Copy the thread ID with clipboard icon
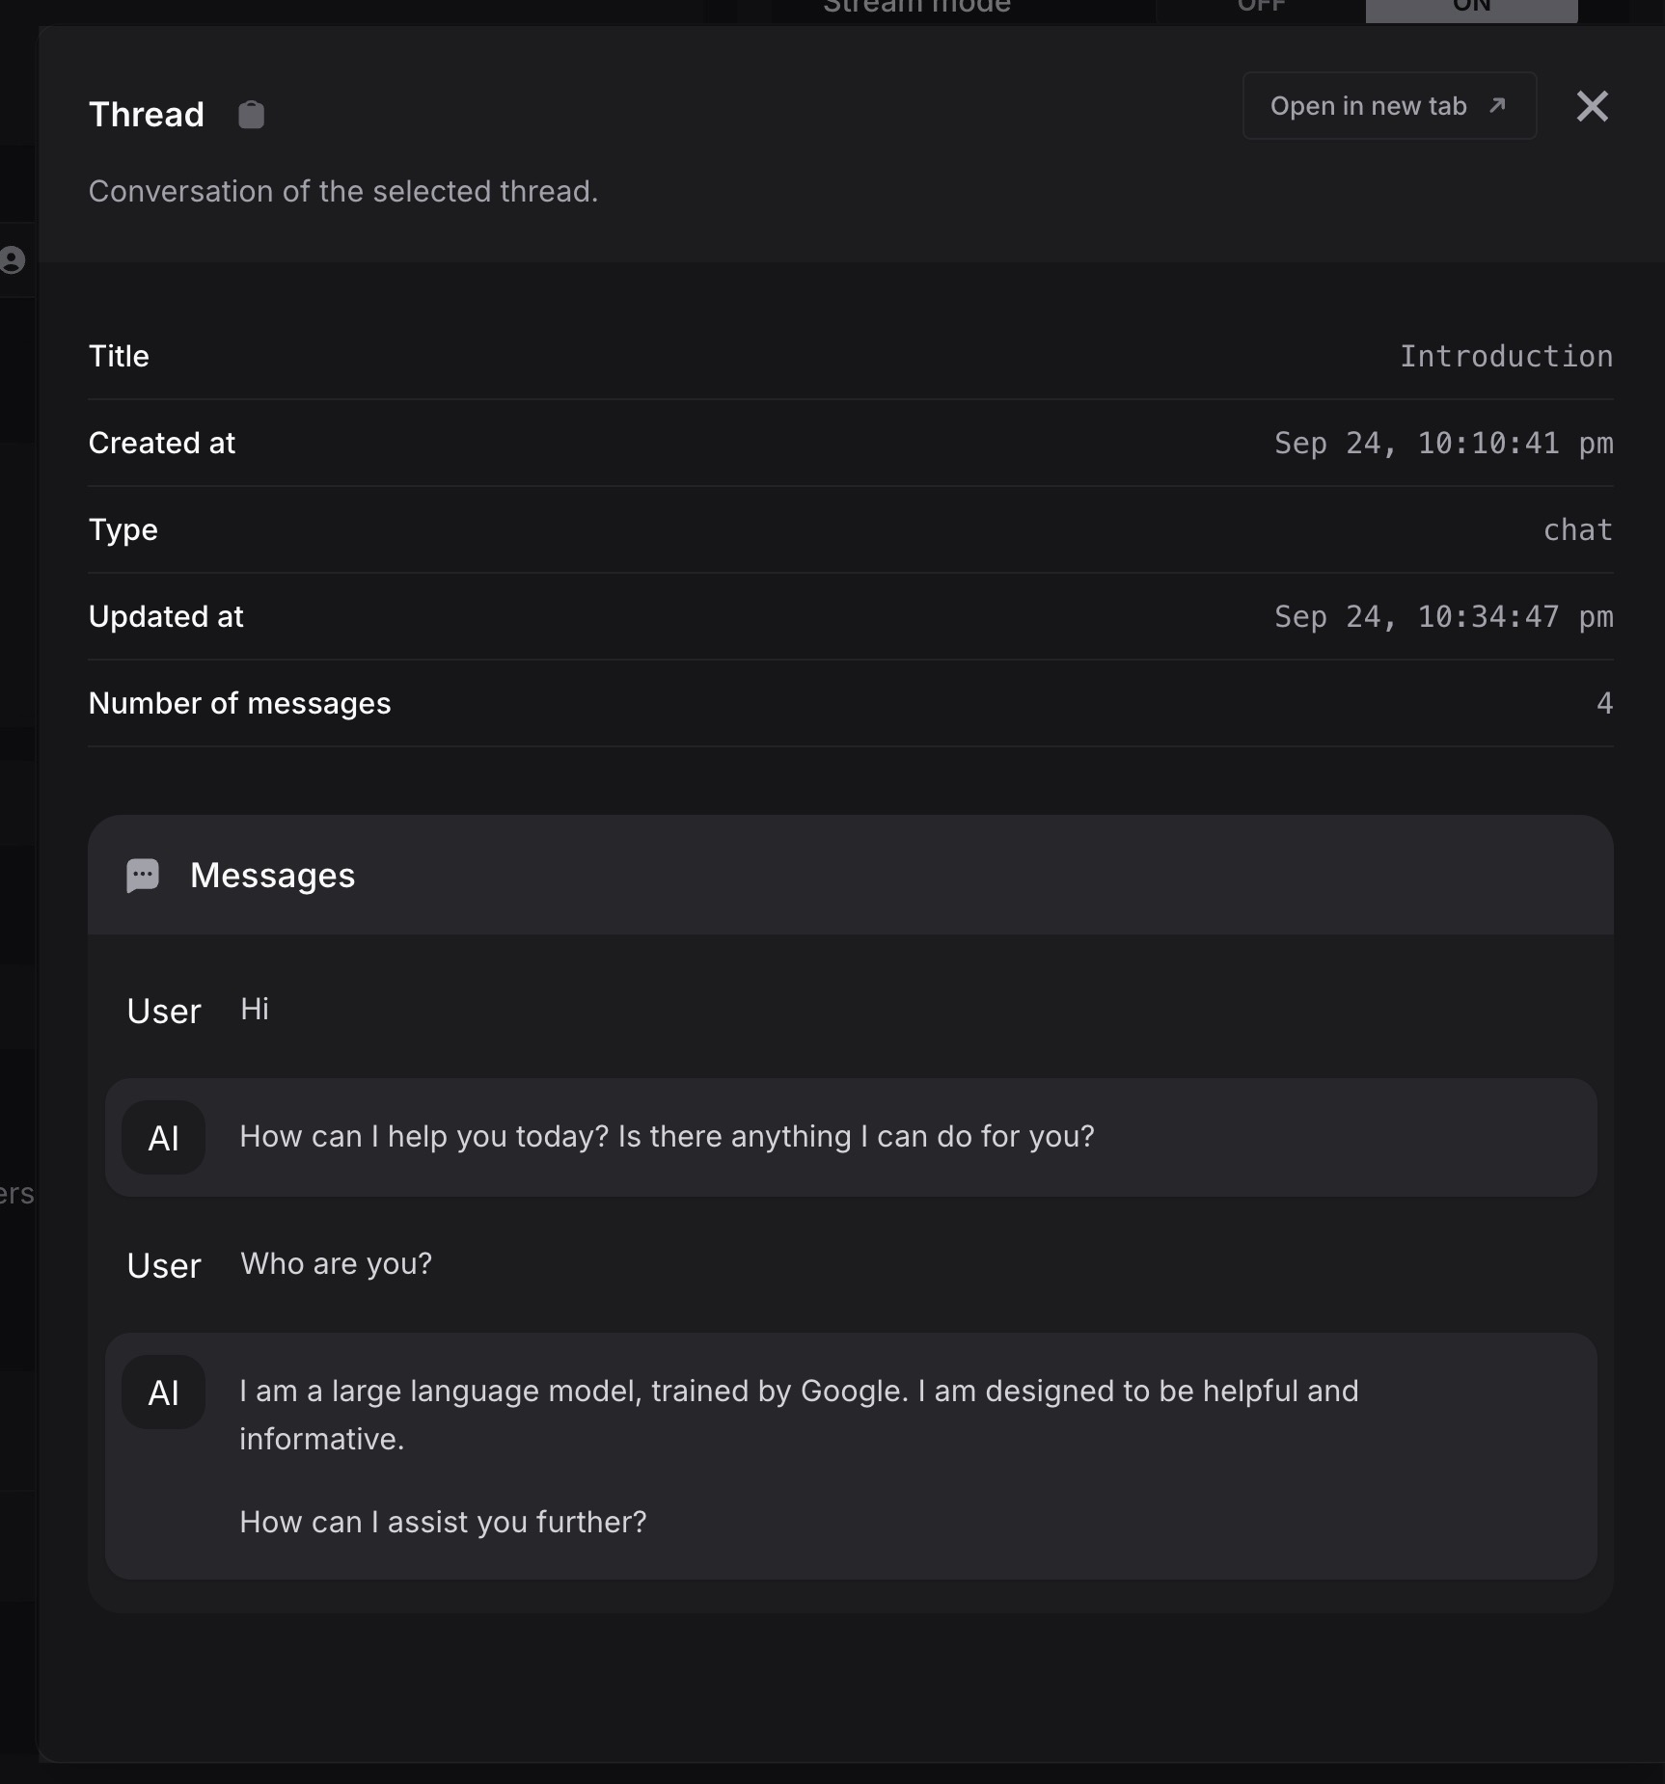 tap(251, 115)
